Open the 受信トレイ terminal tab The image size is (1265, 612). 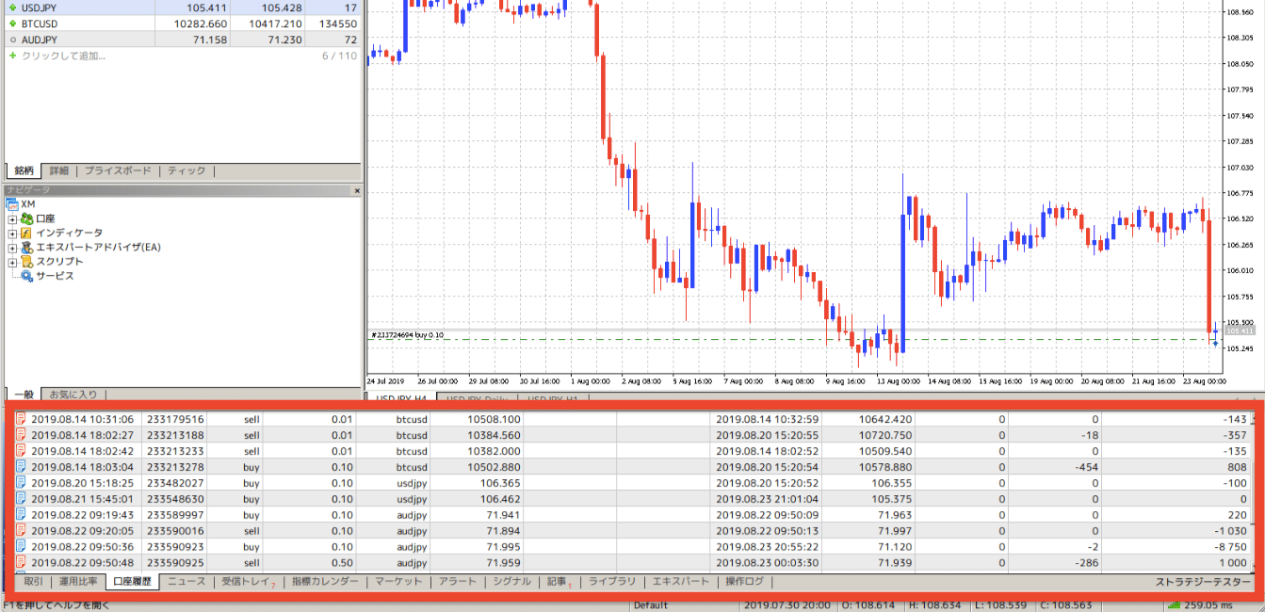click(x=248, y=582)
